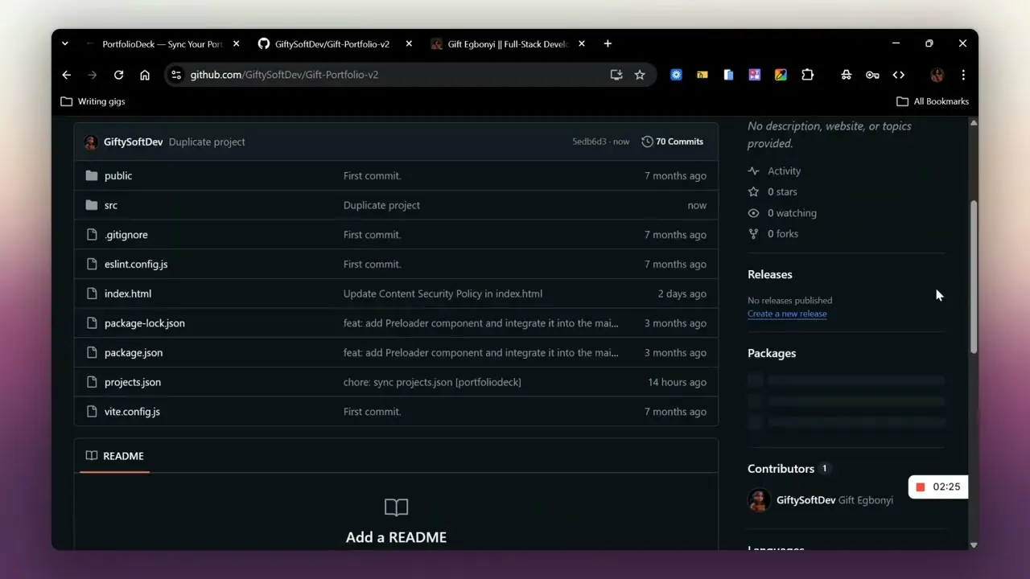Screen dimensions: 1030x579
Task: Open the tab search dropdown arrow
Action: click(65, 43)
